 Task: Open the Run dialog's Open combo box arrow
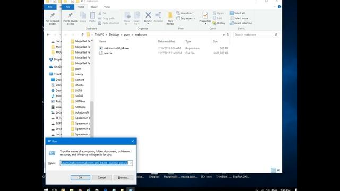[131, 163]
